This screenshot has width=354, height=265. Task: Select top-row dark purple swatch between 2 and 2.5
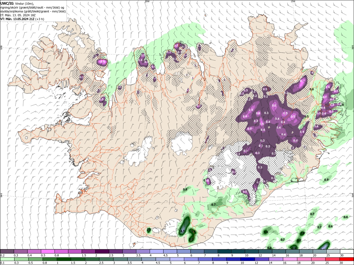[x=102, y=251]
